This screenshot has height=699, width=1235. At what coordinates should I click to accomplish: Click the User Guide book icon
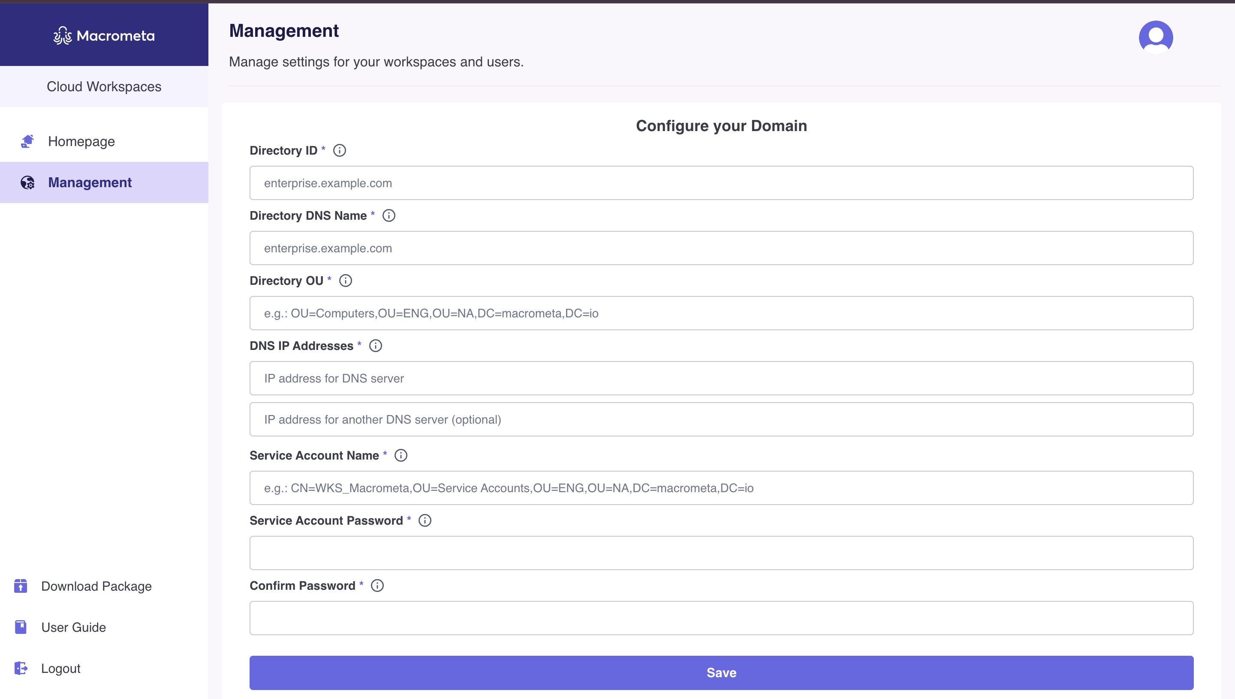(21, 627)
